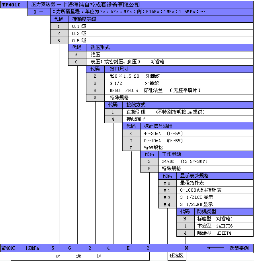The image size is (254, 261).
Task: Select display code M0 cell
Action: pyautogui.click(x=167, y=183)
